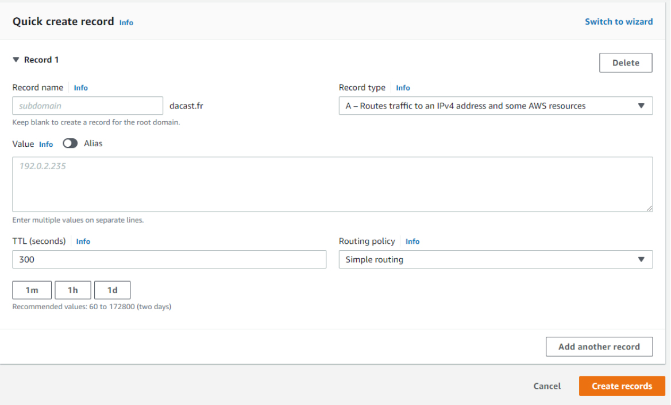Open the Record type dropdown
Viewport: 671px width, 405px height.
tap(495, 106)
